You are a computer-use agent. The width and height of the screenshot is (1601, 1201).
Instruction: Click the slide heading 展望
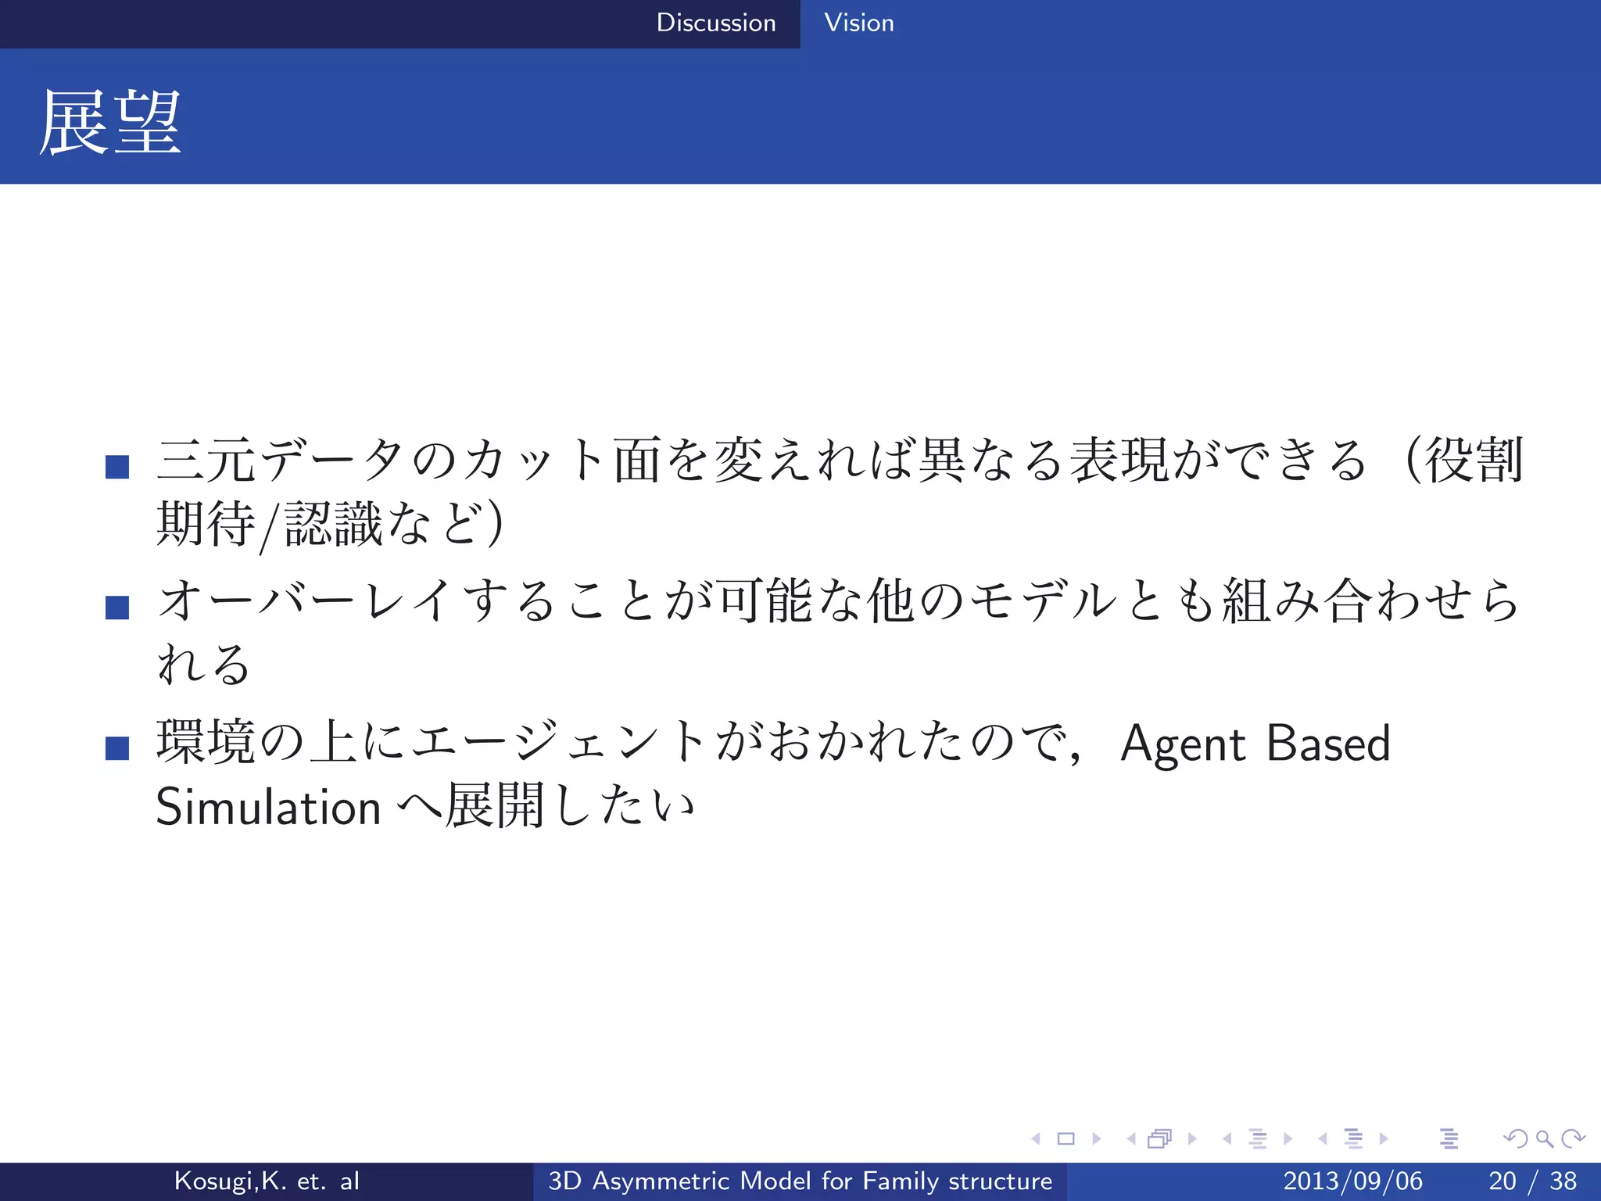tap(110, 123)
